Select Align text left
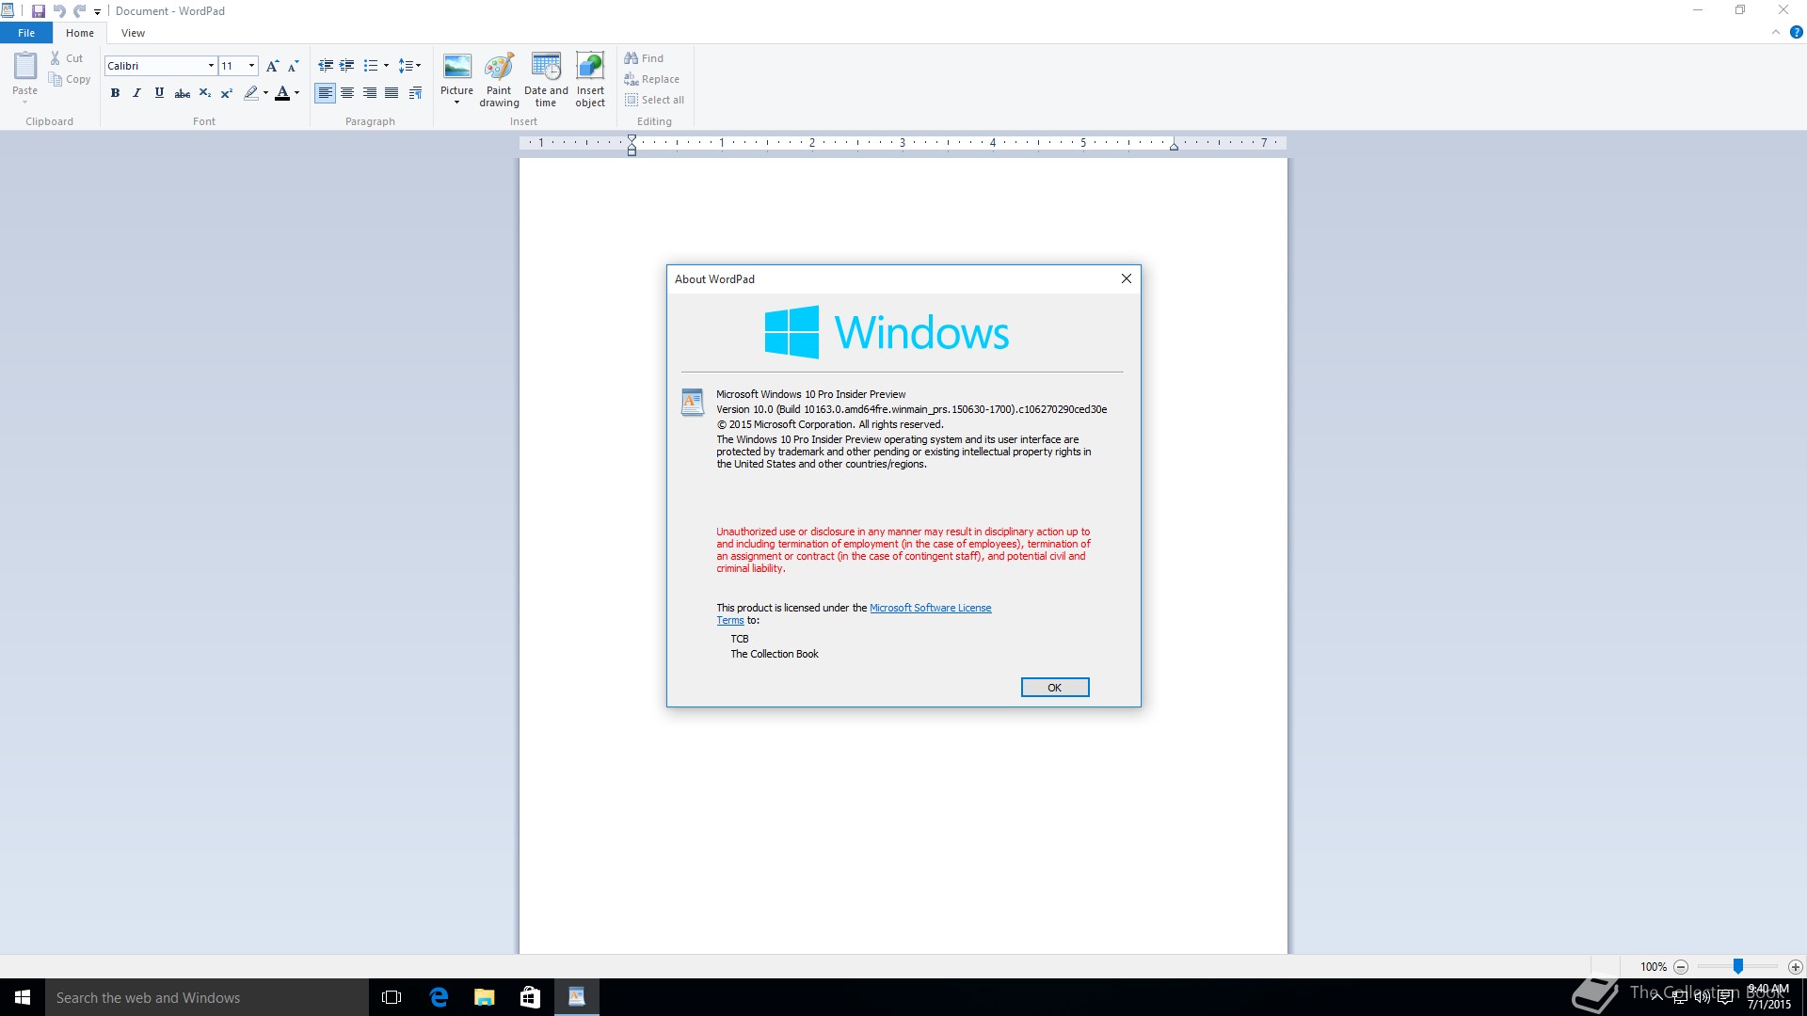 (x=325, y=93)
